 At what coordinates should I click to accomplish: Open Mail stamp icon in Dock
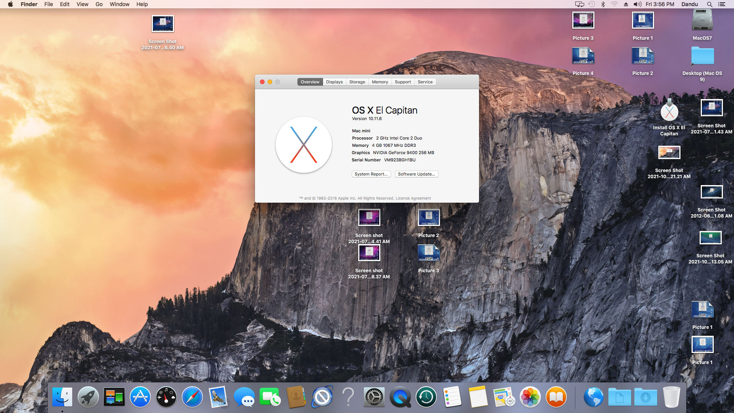(x=218, y=397)
